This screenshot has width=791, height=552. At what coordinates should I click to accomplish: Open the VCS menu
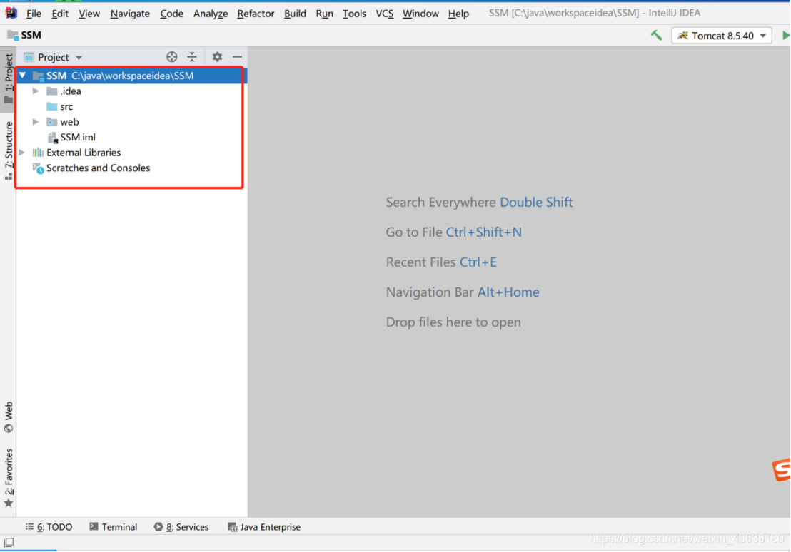tap(384, 14)
